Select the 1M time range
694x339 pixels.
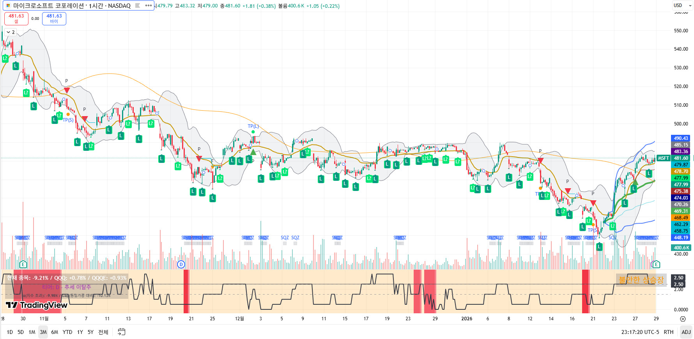(x=32, y=332)
